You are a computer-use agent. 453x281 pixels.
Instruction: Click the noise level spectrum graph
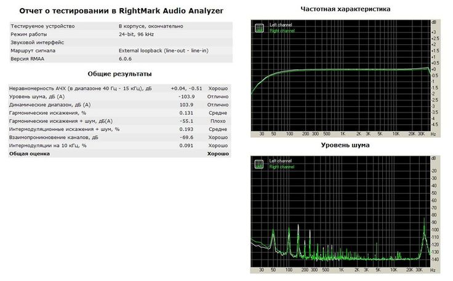tap(345, 215)
